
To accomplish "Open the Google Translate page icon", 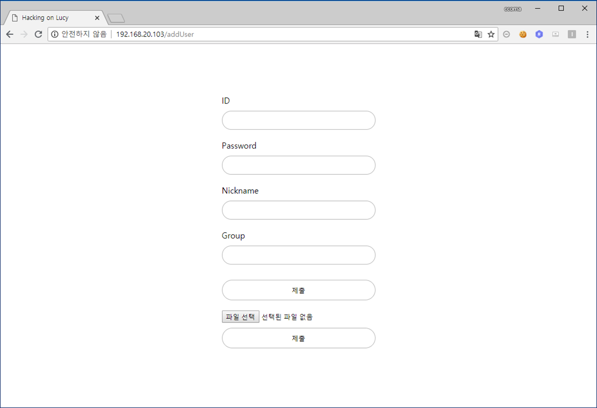I will click(478, 34).
